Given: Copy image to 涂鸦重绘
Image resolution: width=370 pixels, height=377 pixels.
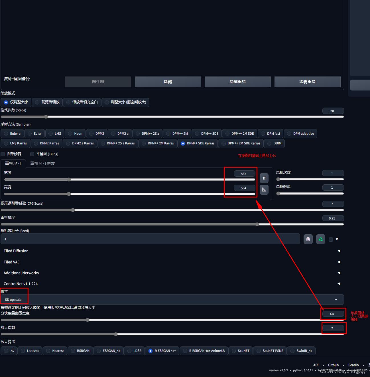Looking at the screenshot, I should (x=308, y=82).
